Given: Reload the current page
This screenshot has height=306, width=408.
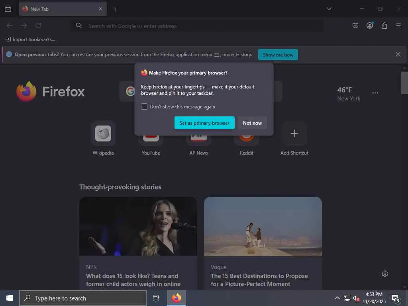Looking at the screenshot, I should [38, 25].
